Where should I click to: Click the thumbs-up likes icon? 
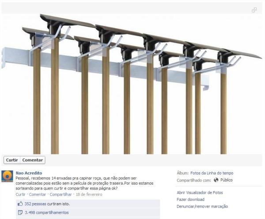coord(20,204)
